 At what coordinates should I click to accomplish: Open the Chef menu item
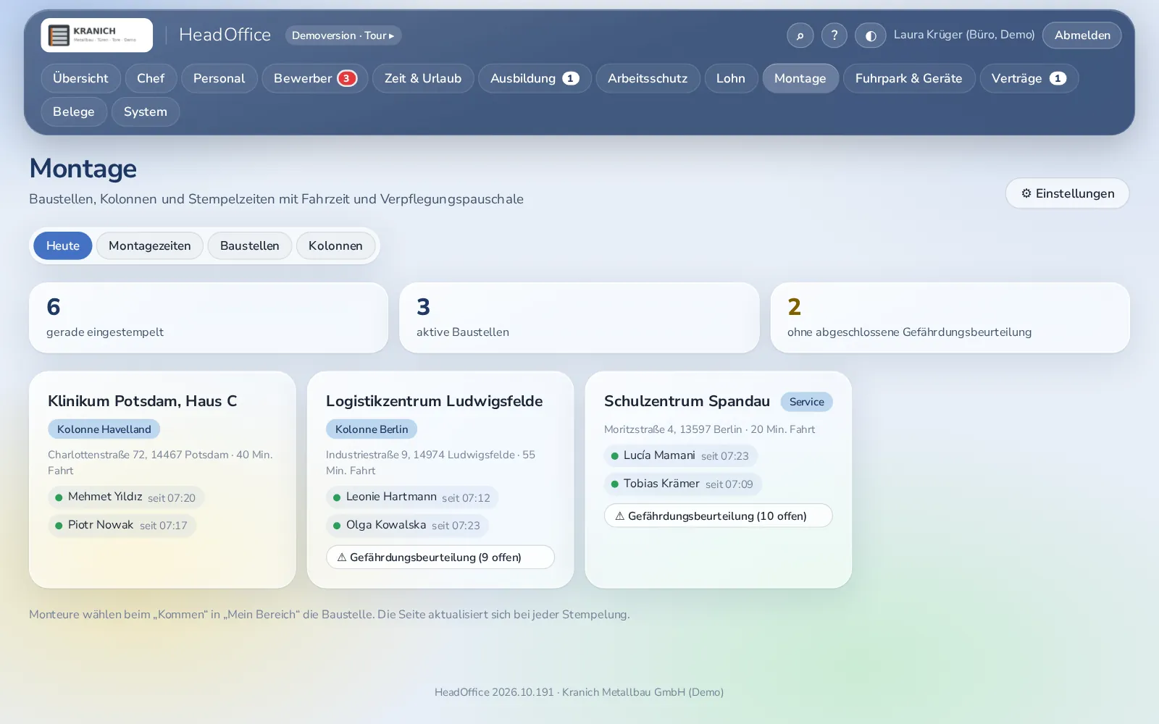(x=151, y=78)
